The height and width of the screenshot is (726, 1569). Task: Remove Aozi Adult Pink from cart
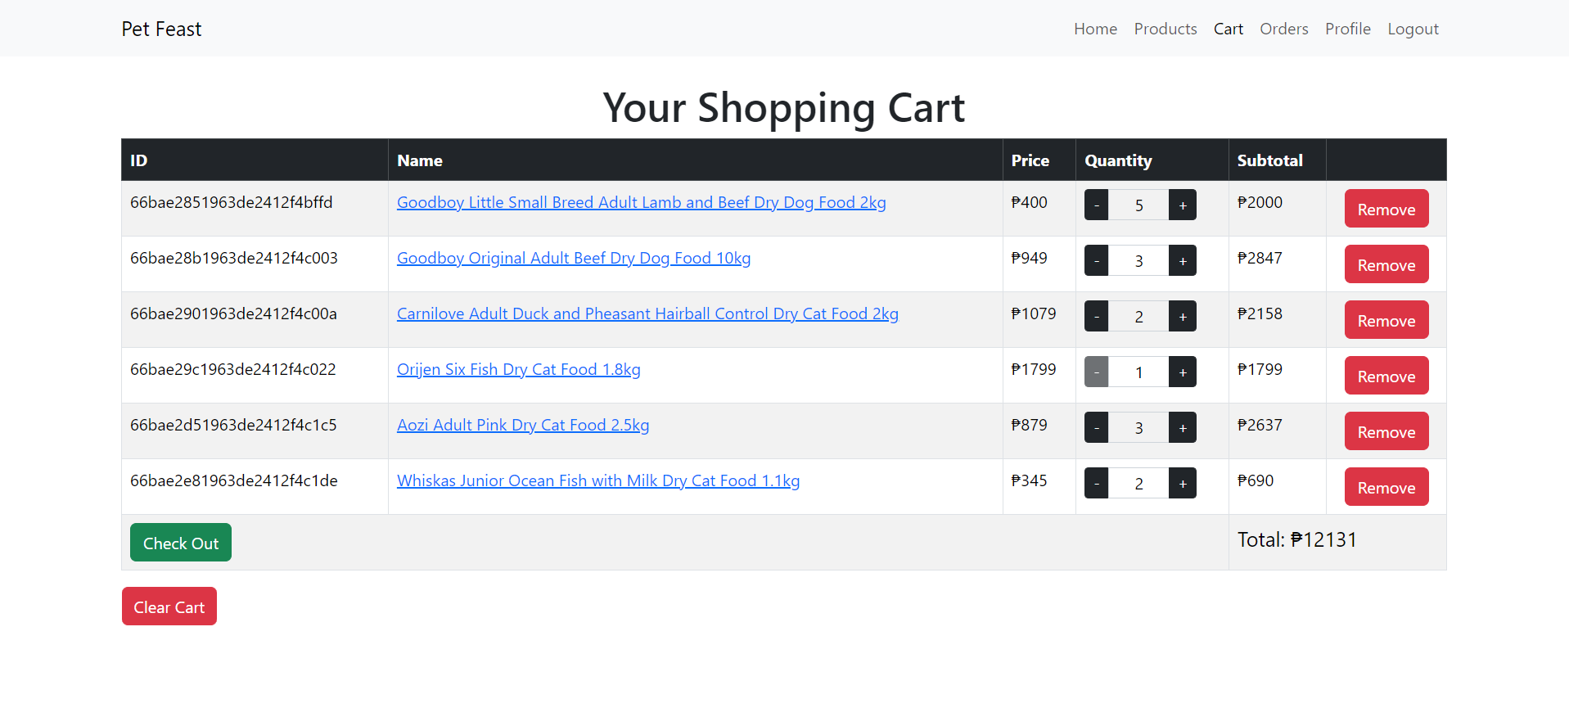point(1386,431)
